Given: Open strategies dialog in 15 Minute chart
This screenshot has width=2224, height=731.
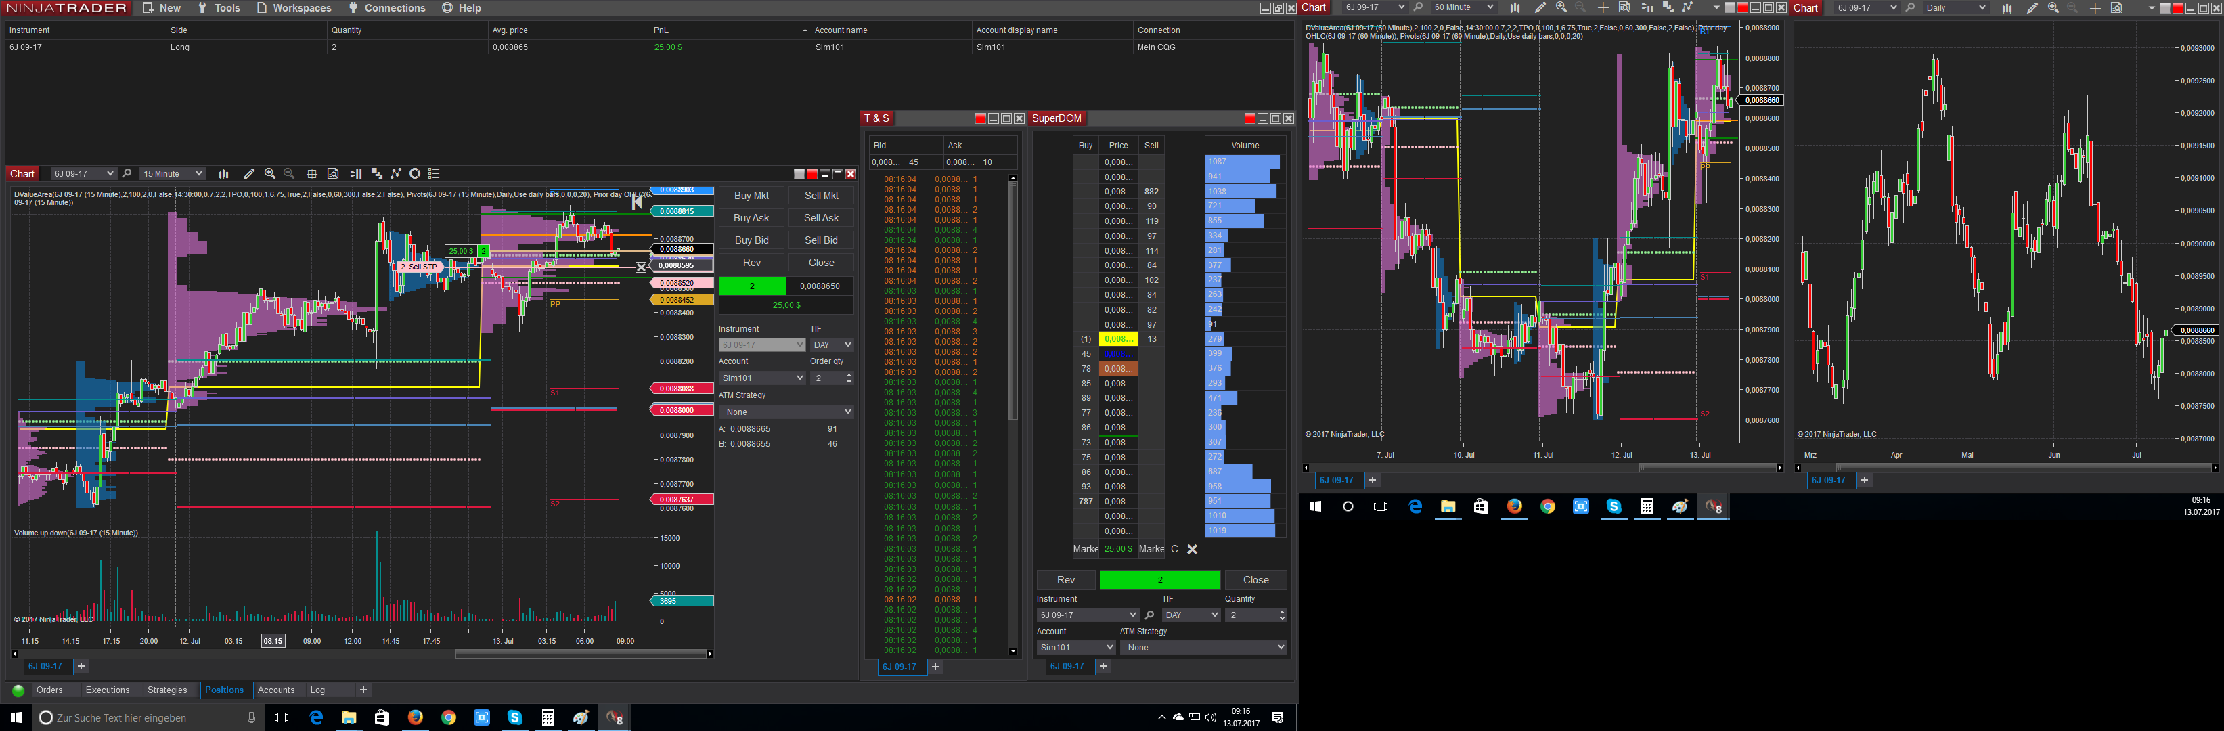Looking at the screenshot, I should [397, 173].
